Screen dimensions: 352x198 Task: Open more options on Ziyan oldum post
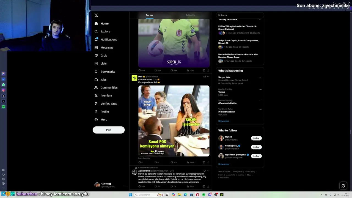(208, 171)
